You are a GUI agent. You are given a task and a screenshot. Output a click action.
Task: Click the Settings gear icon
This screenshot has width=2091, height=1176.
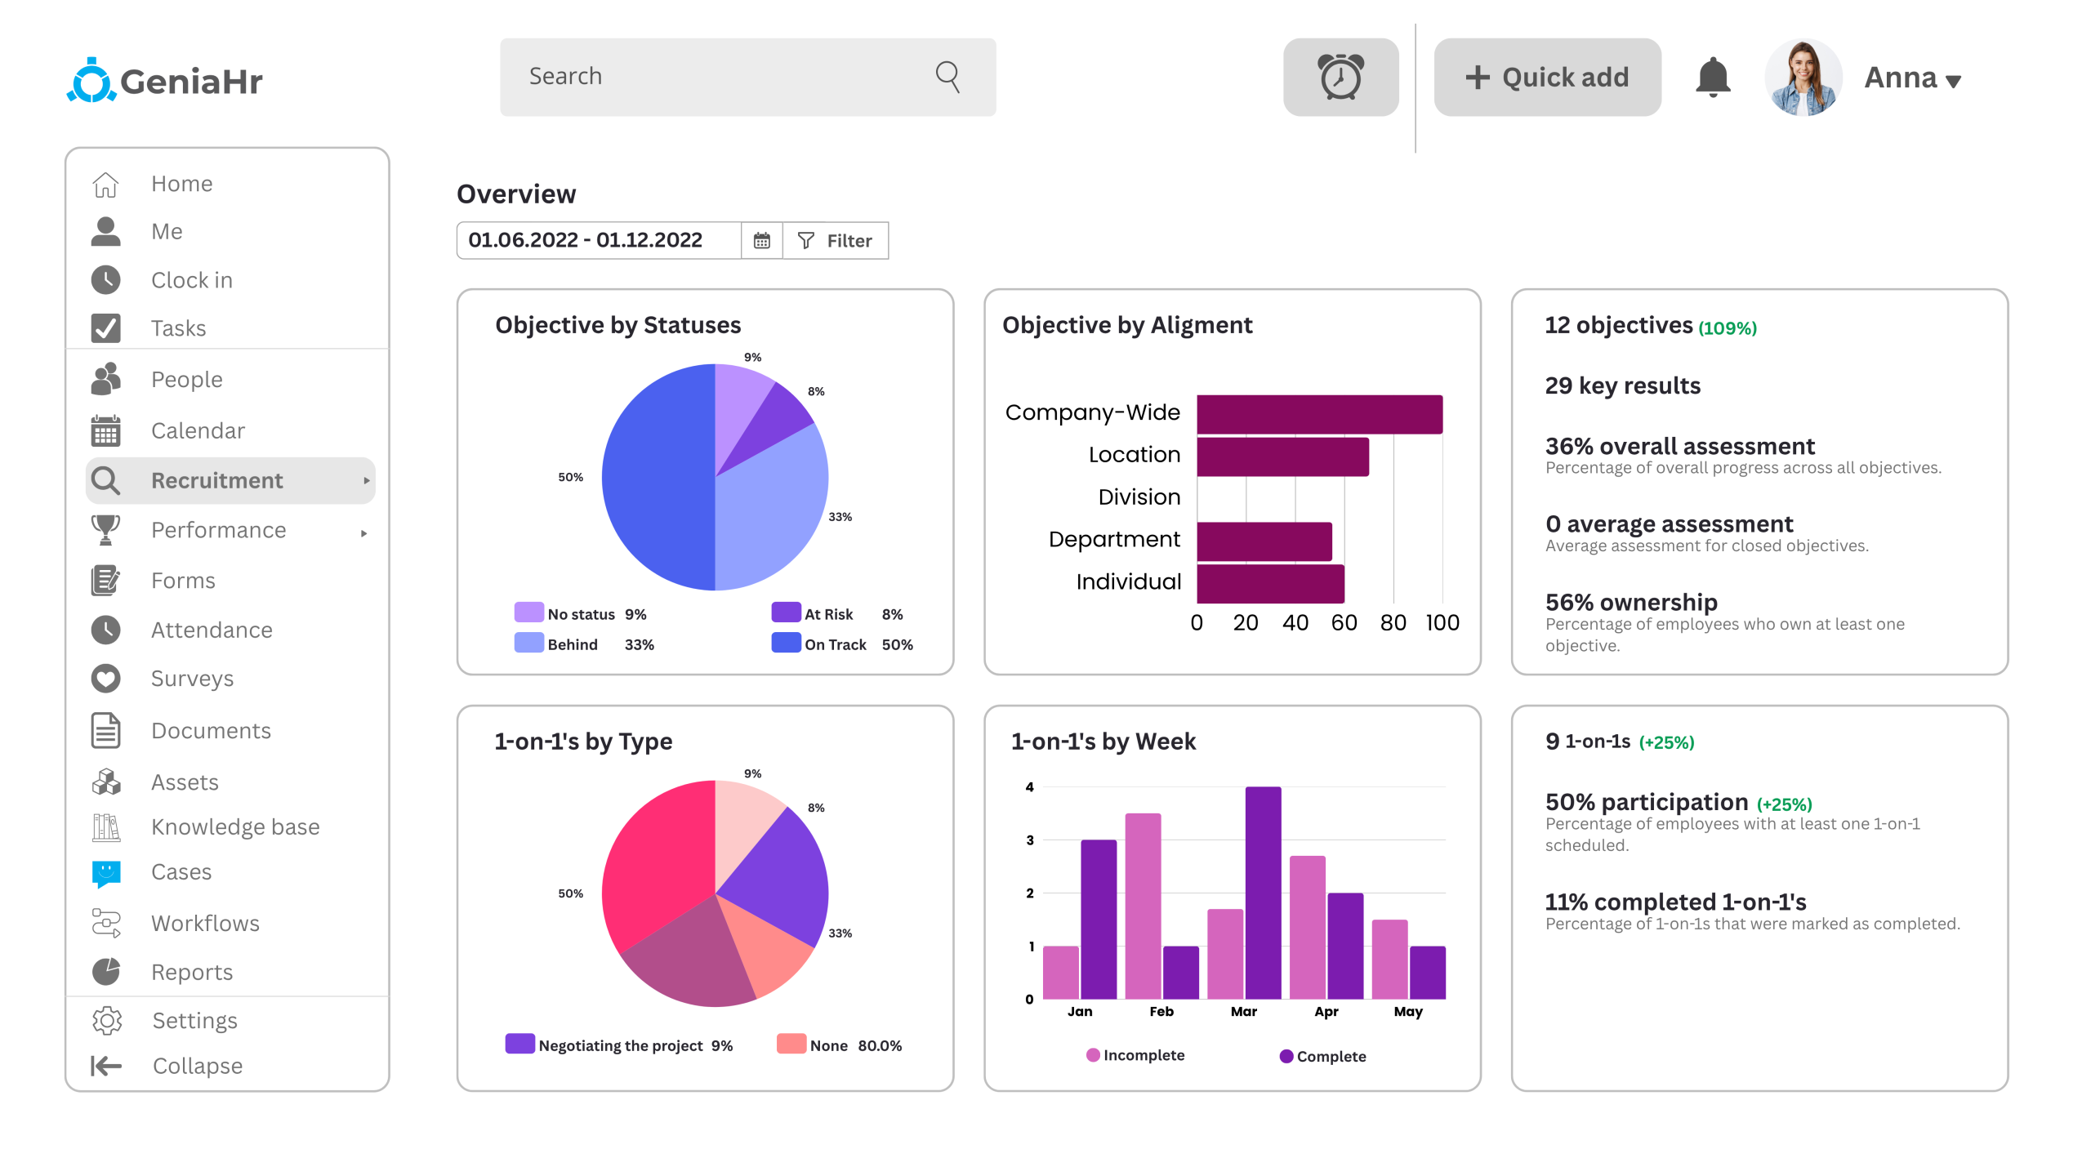[106, 1021]
